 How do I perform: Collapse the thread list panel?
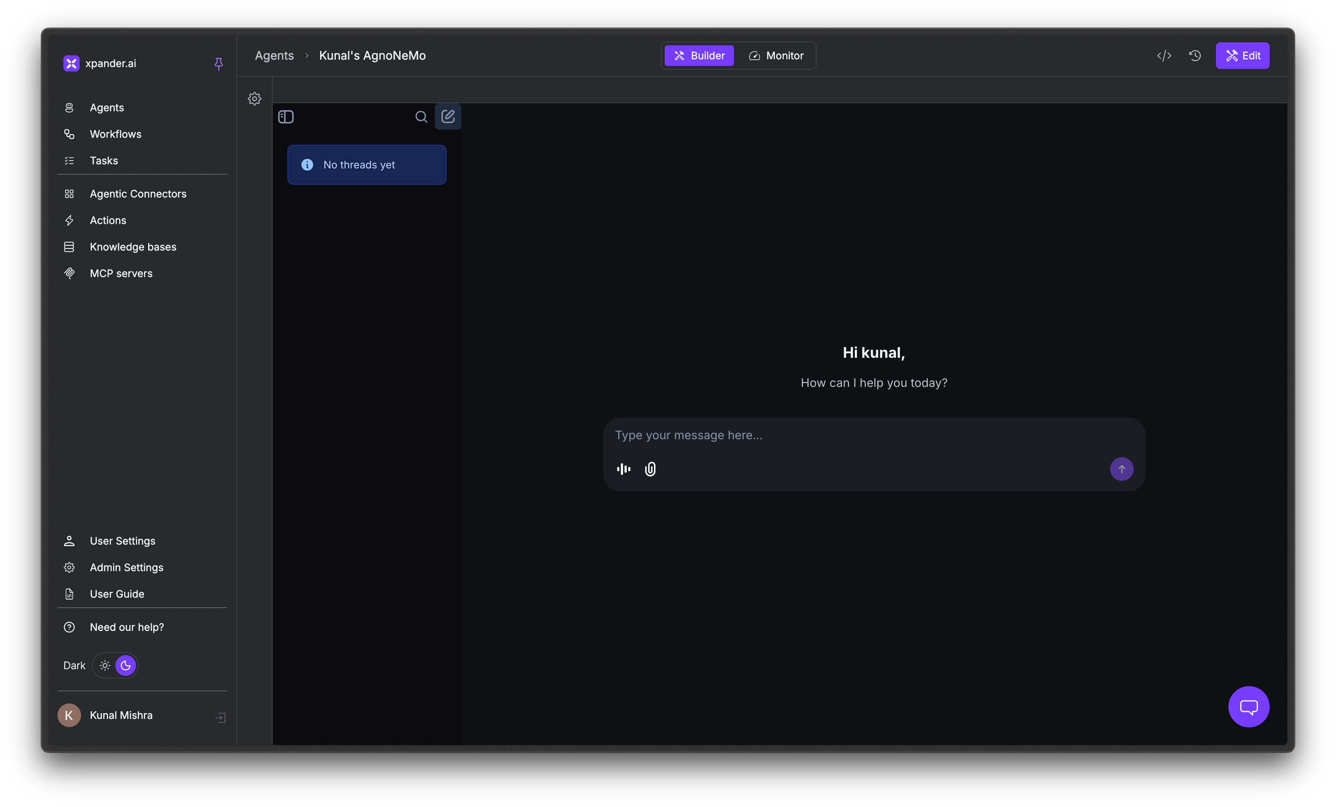pos(286,116)
